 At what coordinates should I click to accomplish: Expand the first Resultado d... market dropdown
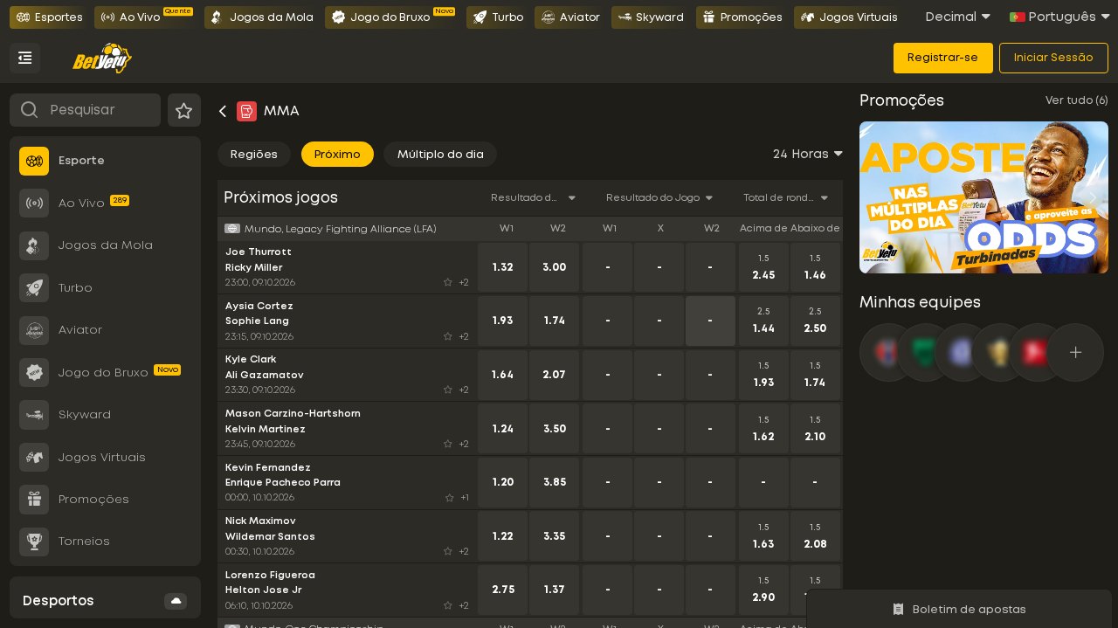(x=533, y=197)
